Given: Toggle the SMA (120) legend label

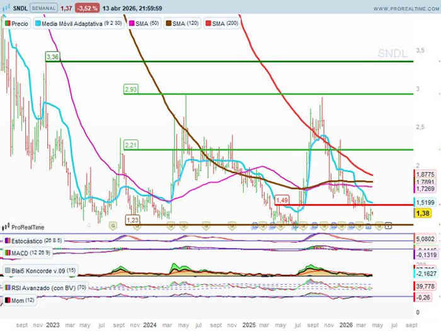Looking at the screenshot, I should tap(180, 23).
